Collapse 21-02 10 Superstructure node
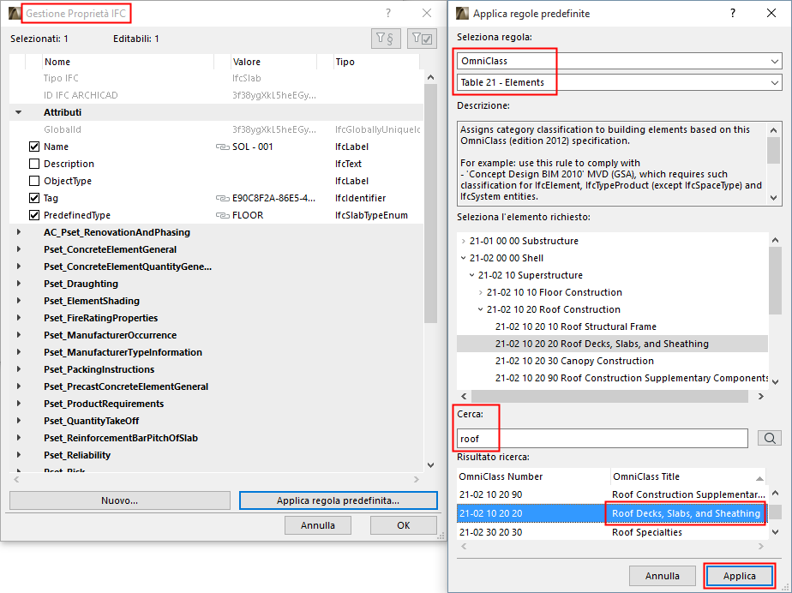Image resolution: width=792 pixels, height=593 pixels. (x=471, y=275)
